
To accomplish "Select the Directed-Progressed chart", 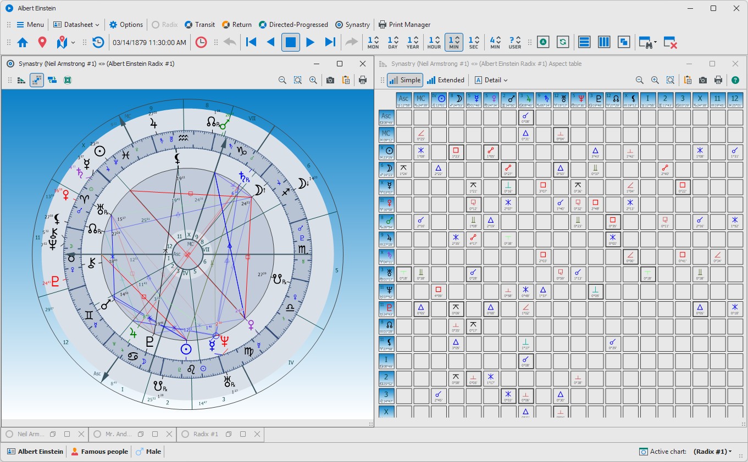I will click(x=294, y=25).
